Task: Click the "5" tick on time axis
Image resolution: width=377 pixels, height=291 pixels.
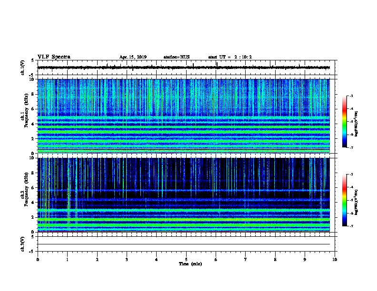Action: pyautogui.click(x=186, y=260)
